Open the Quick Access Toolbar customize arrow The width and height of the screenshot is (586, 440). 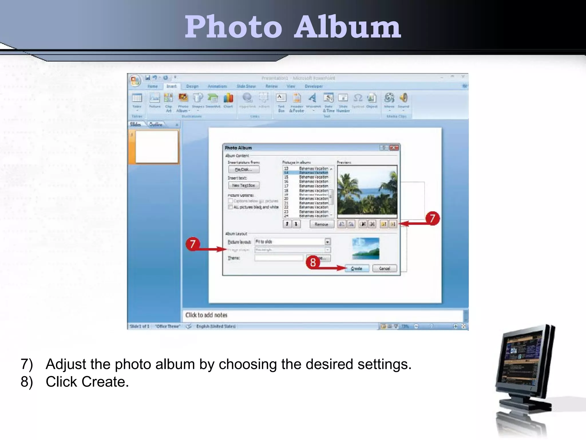(x=175, y=77)
